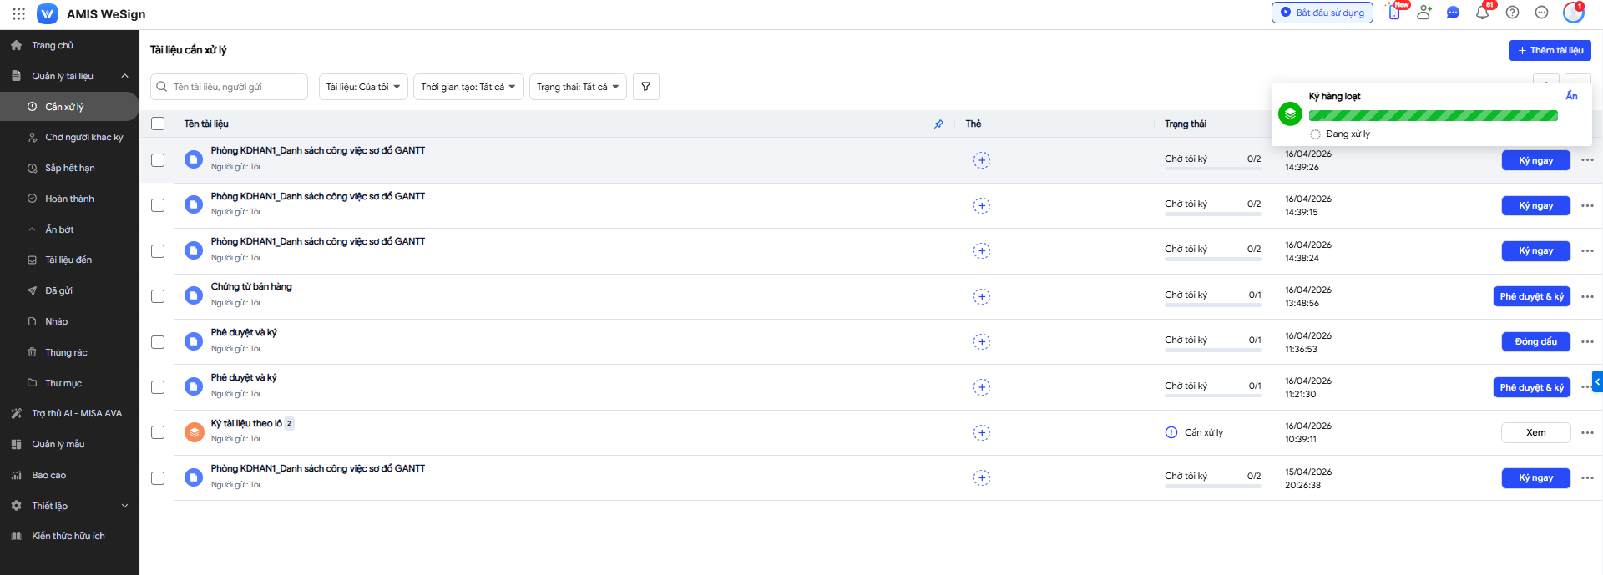Screen dimensions: 1603x575
Task: Open Thùng rác in sidebar
Action: pos(66,352)
